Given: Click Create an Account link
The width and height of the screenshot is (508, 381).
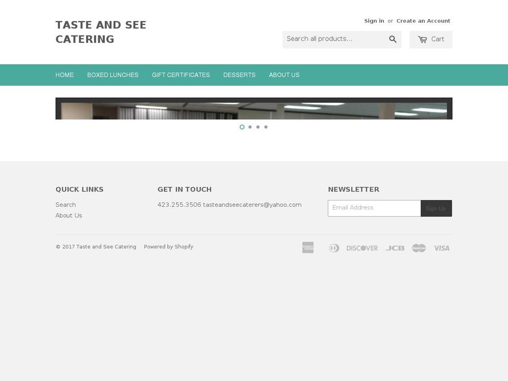Looking at the screenshot, I should coord(423,21).
